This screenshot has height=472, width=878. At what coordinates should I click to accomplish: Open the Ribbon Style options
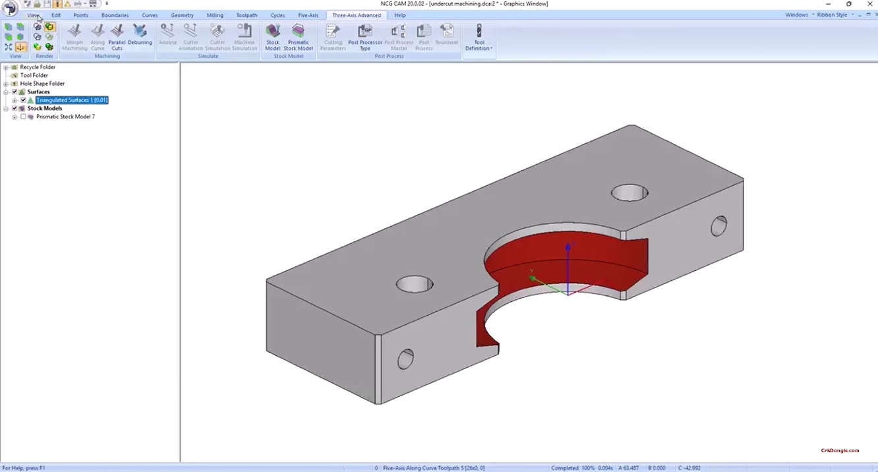(x=833, y=15)
